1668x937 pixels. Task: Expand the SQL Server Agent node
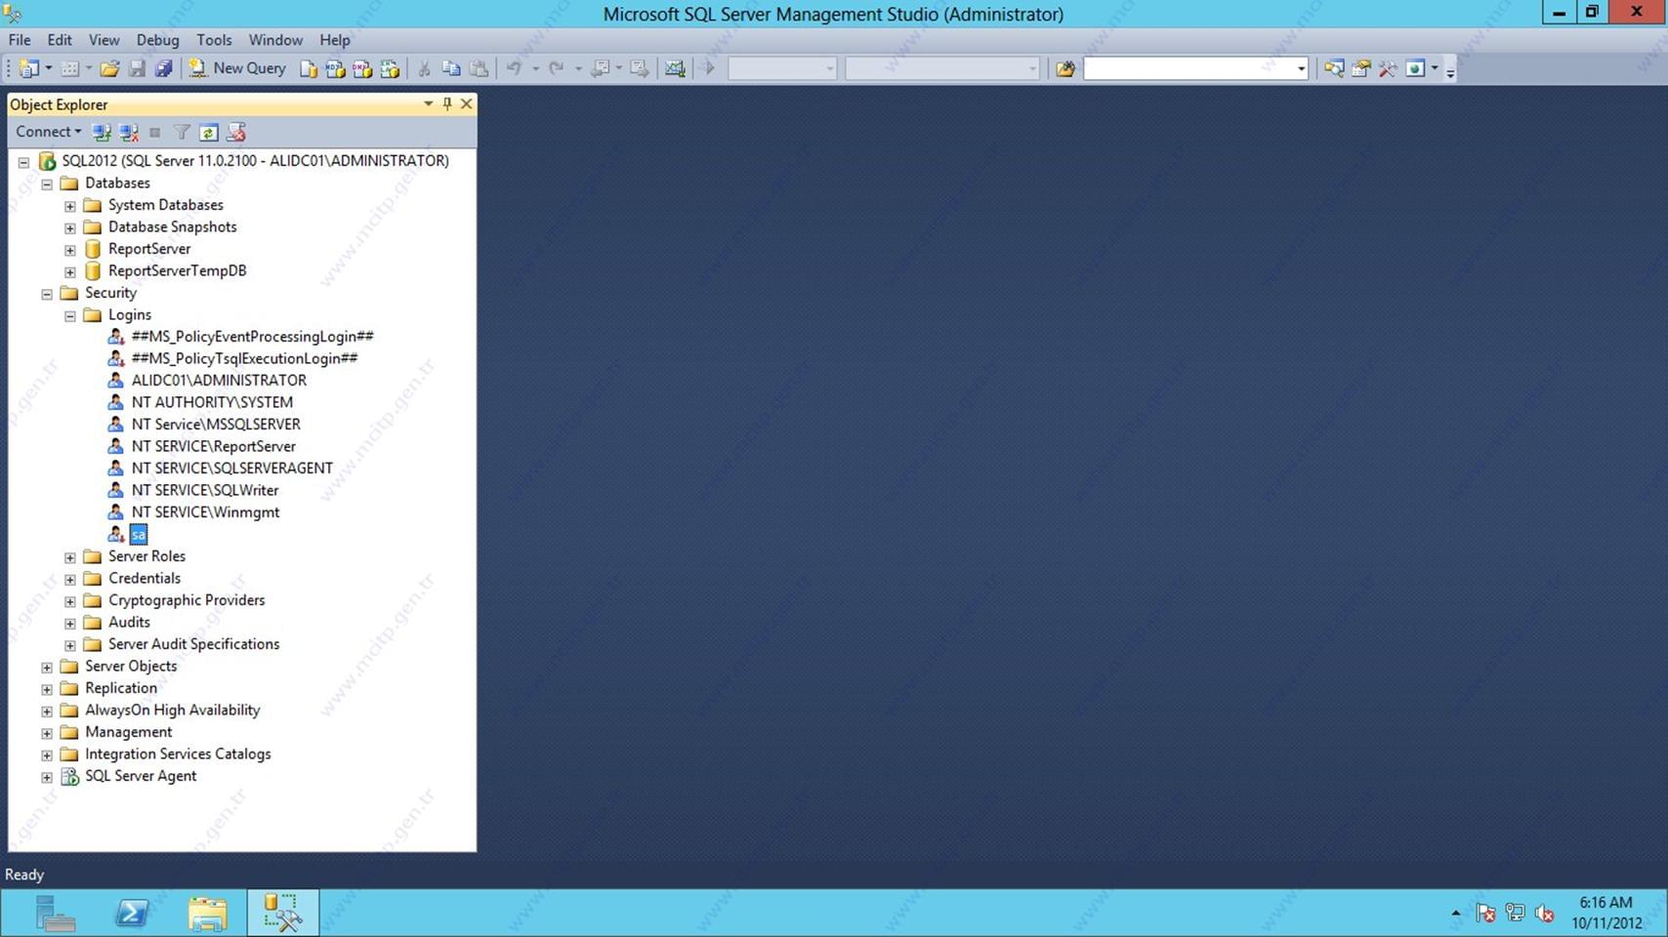pos(47,777)
